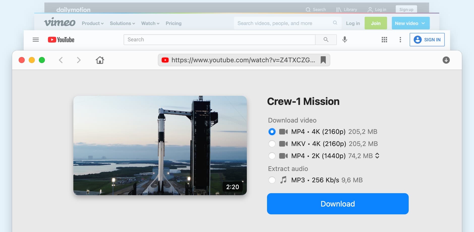474x232 pixels.
Task: Open downloads via the down-arrow icon
Action: click(446, 60)
